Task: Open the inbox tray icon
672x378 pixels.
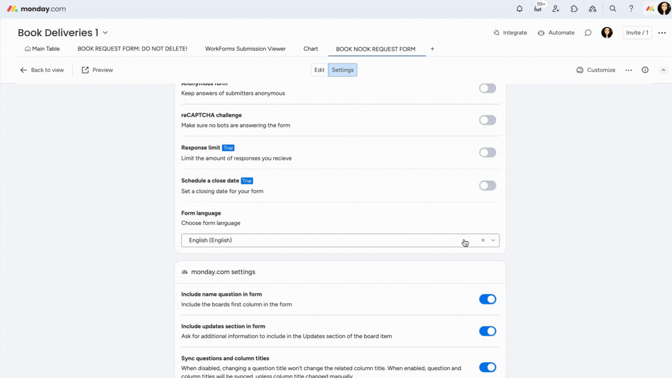Action: click(x=538, y=9)
